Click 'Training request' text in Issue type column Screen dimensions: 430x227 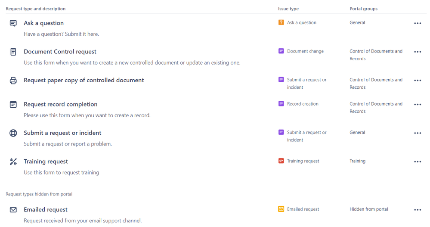pyautogui.click(x=303, y=161)
